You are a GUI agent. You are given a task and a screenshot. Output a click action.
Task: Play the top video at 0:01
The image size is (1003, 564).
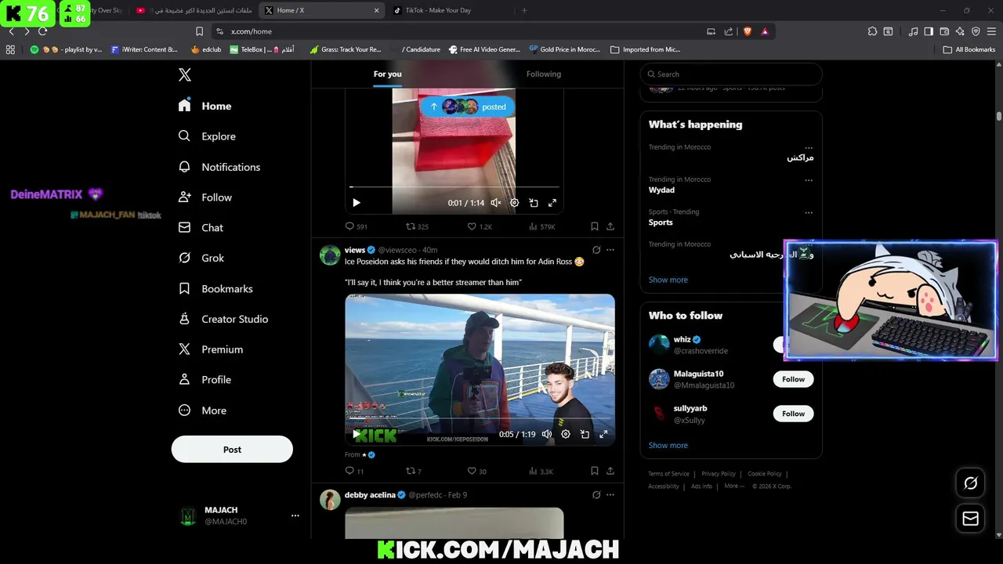[357, 203]
